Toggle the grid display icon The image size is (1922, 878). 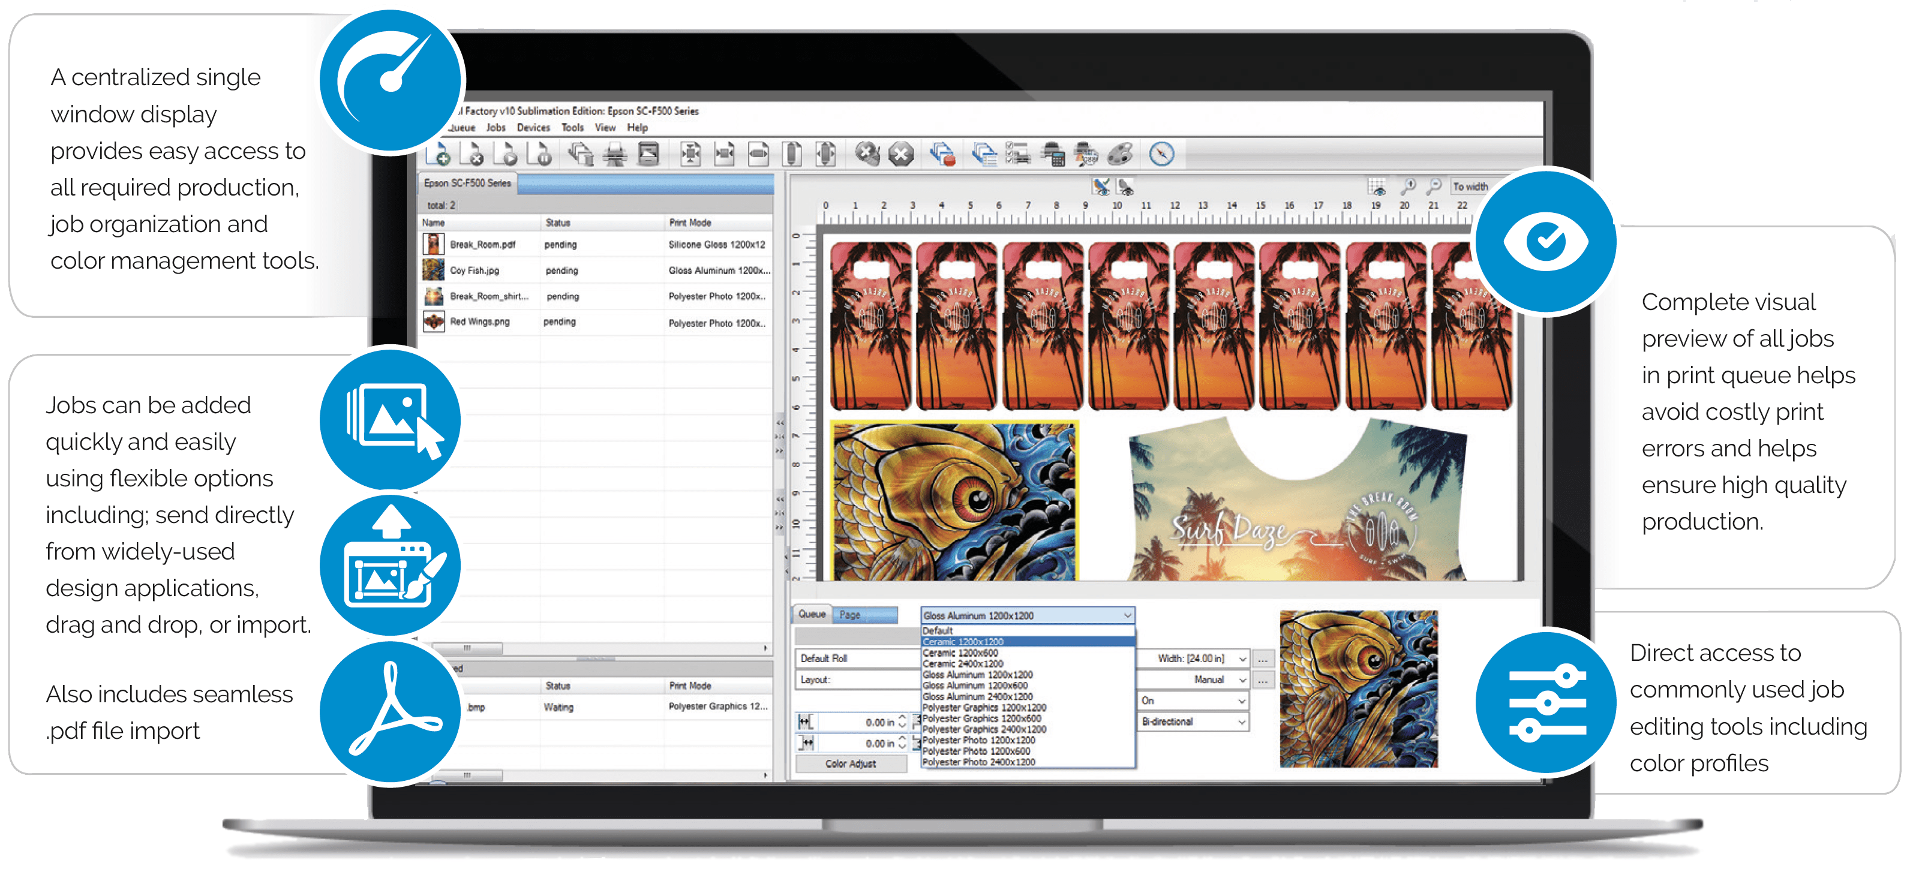[x=1377, y=186]
